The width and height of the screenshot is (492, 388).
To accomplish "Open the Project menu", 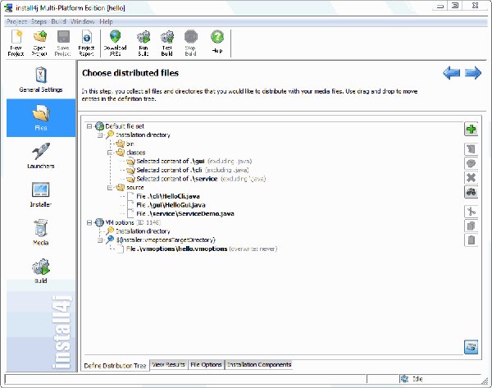I will coord(17,21).
